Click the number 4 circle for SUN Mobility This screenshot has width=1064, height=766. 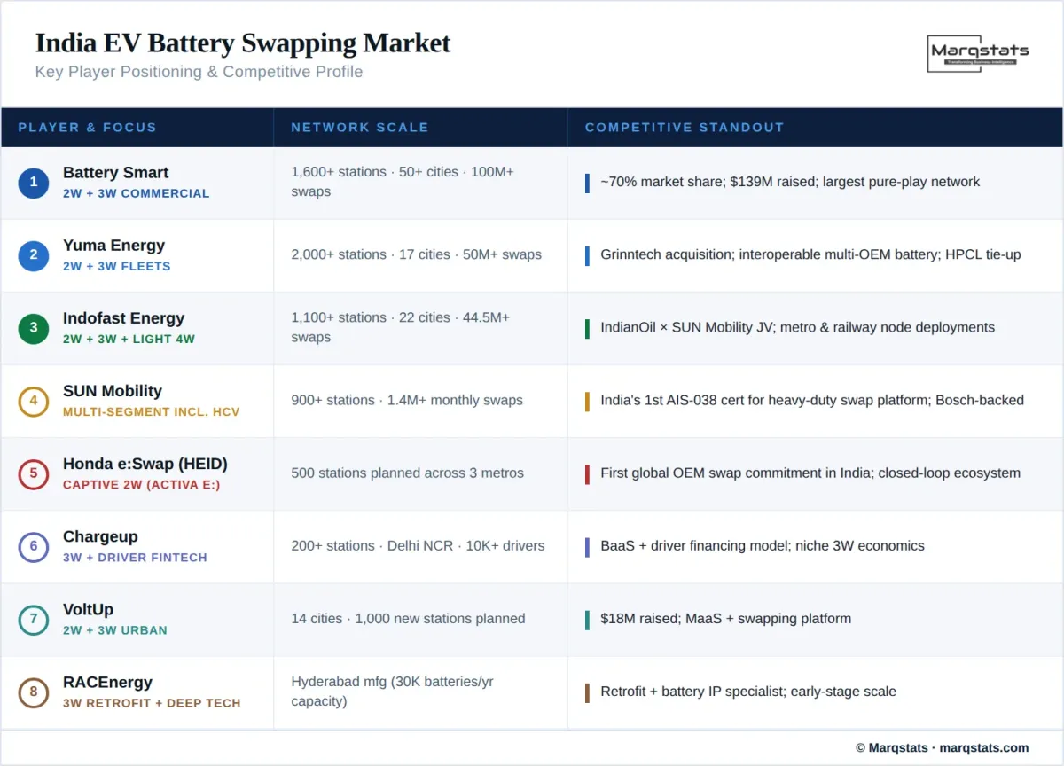[34, 401]
